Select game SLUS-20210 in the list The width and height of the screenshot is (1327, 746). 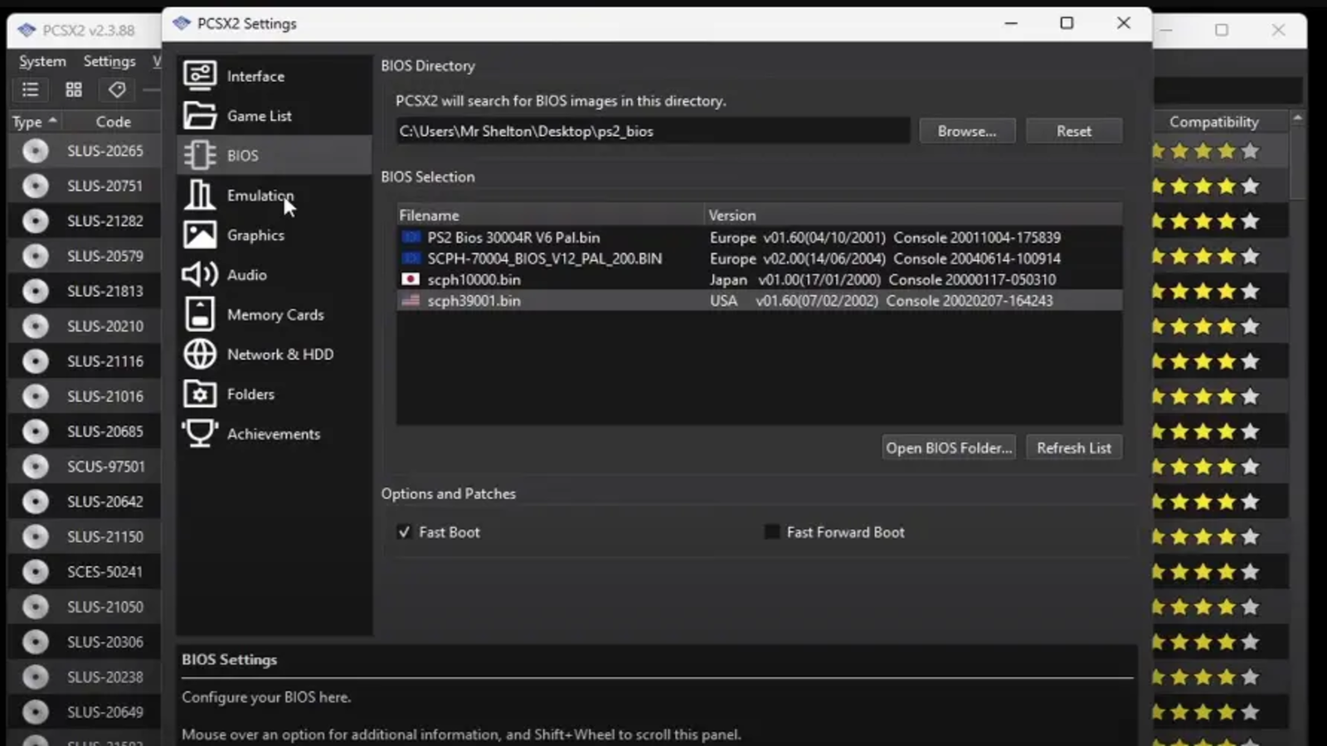[x=105, y=327]
